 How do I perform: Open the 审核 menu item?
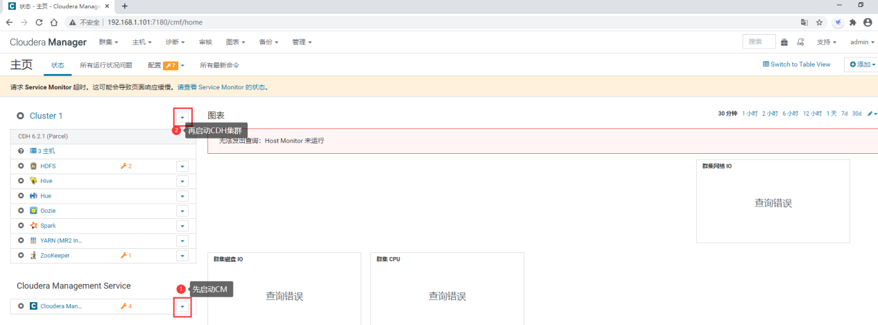[x=205, y=42]
